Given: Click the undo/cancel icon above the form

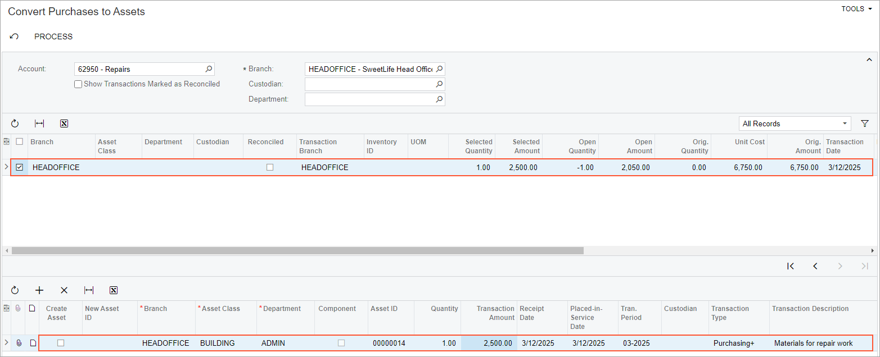Looking at the screenshot, I should [x=15, y=36].
